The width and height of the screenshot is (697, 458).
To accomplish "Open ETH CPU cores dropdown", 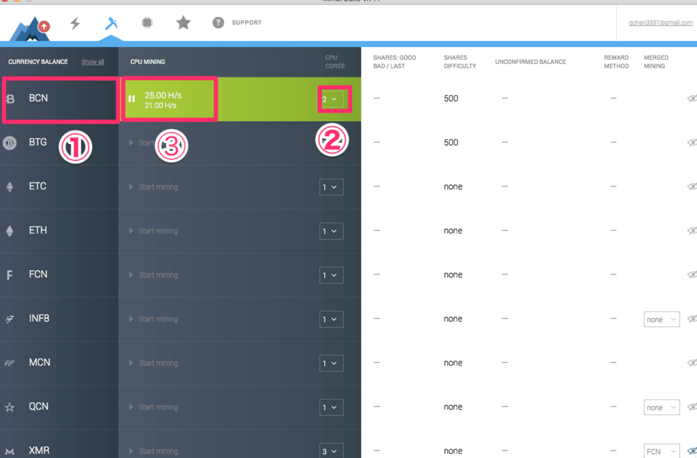I will (x=331, y=231).
